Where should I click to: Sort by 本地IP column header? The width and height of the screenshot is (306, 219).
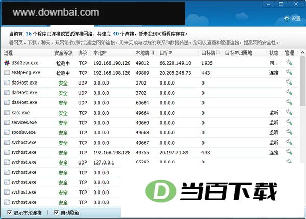pos(100,53)
